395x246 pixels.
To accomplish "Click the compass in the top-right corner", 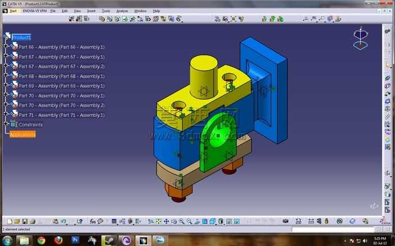I will point(360,38).
